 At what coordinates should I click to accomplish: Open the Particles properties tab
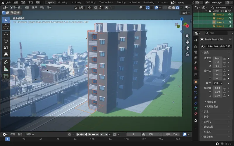point(196,93)
